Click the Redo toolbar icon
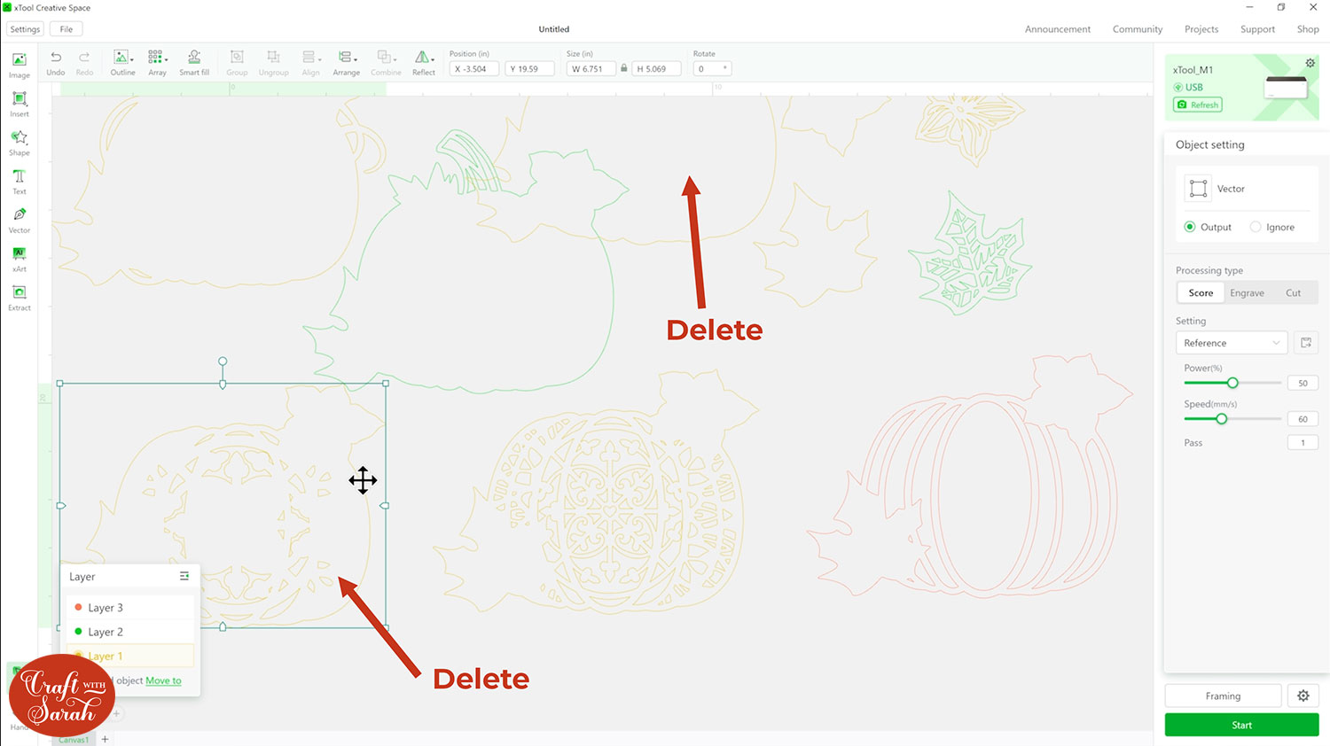The width and height of the screenshot is (1330, 746). [84, 63]
